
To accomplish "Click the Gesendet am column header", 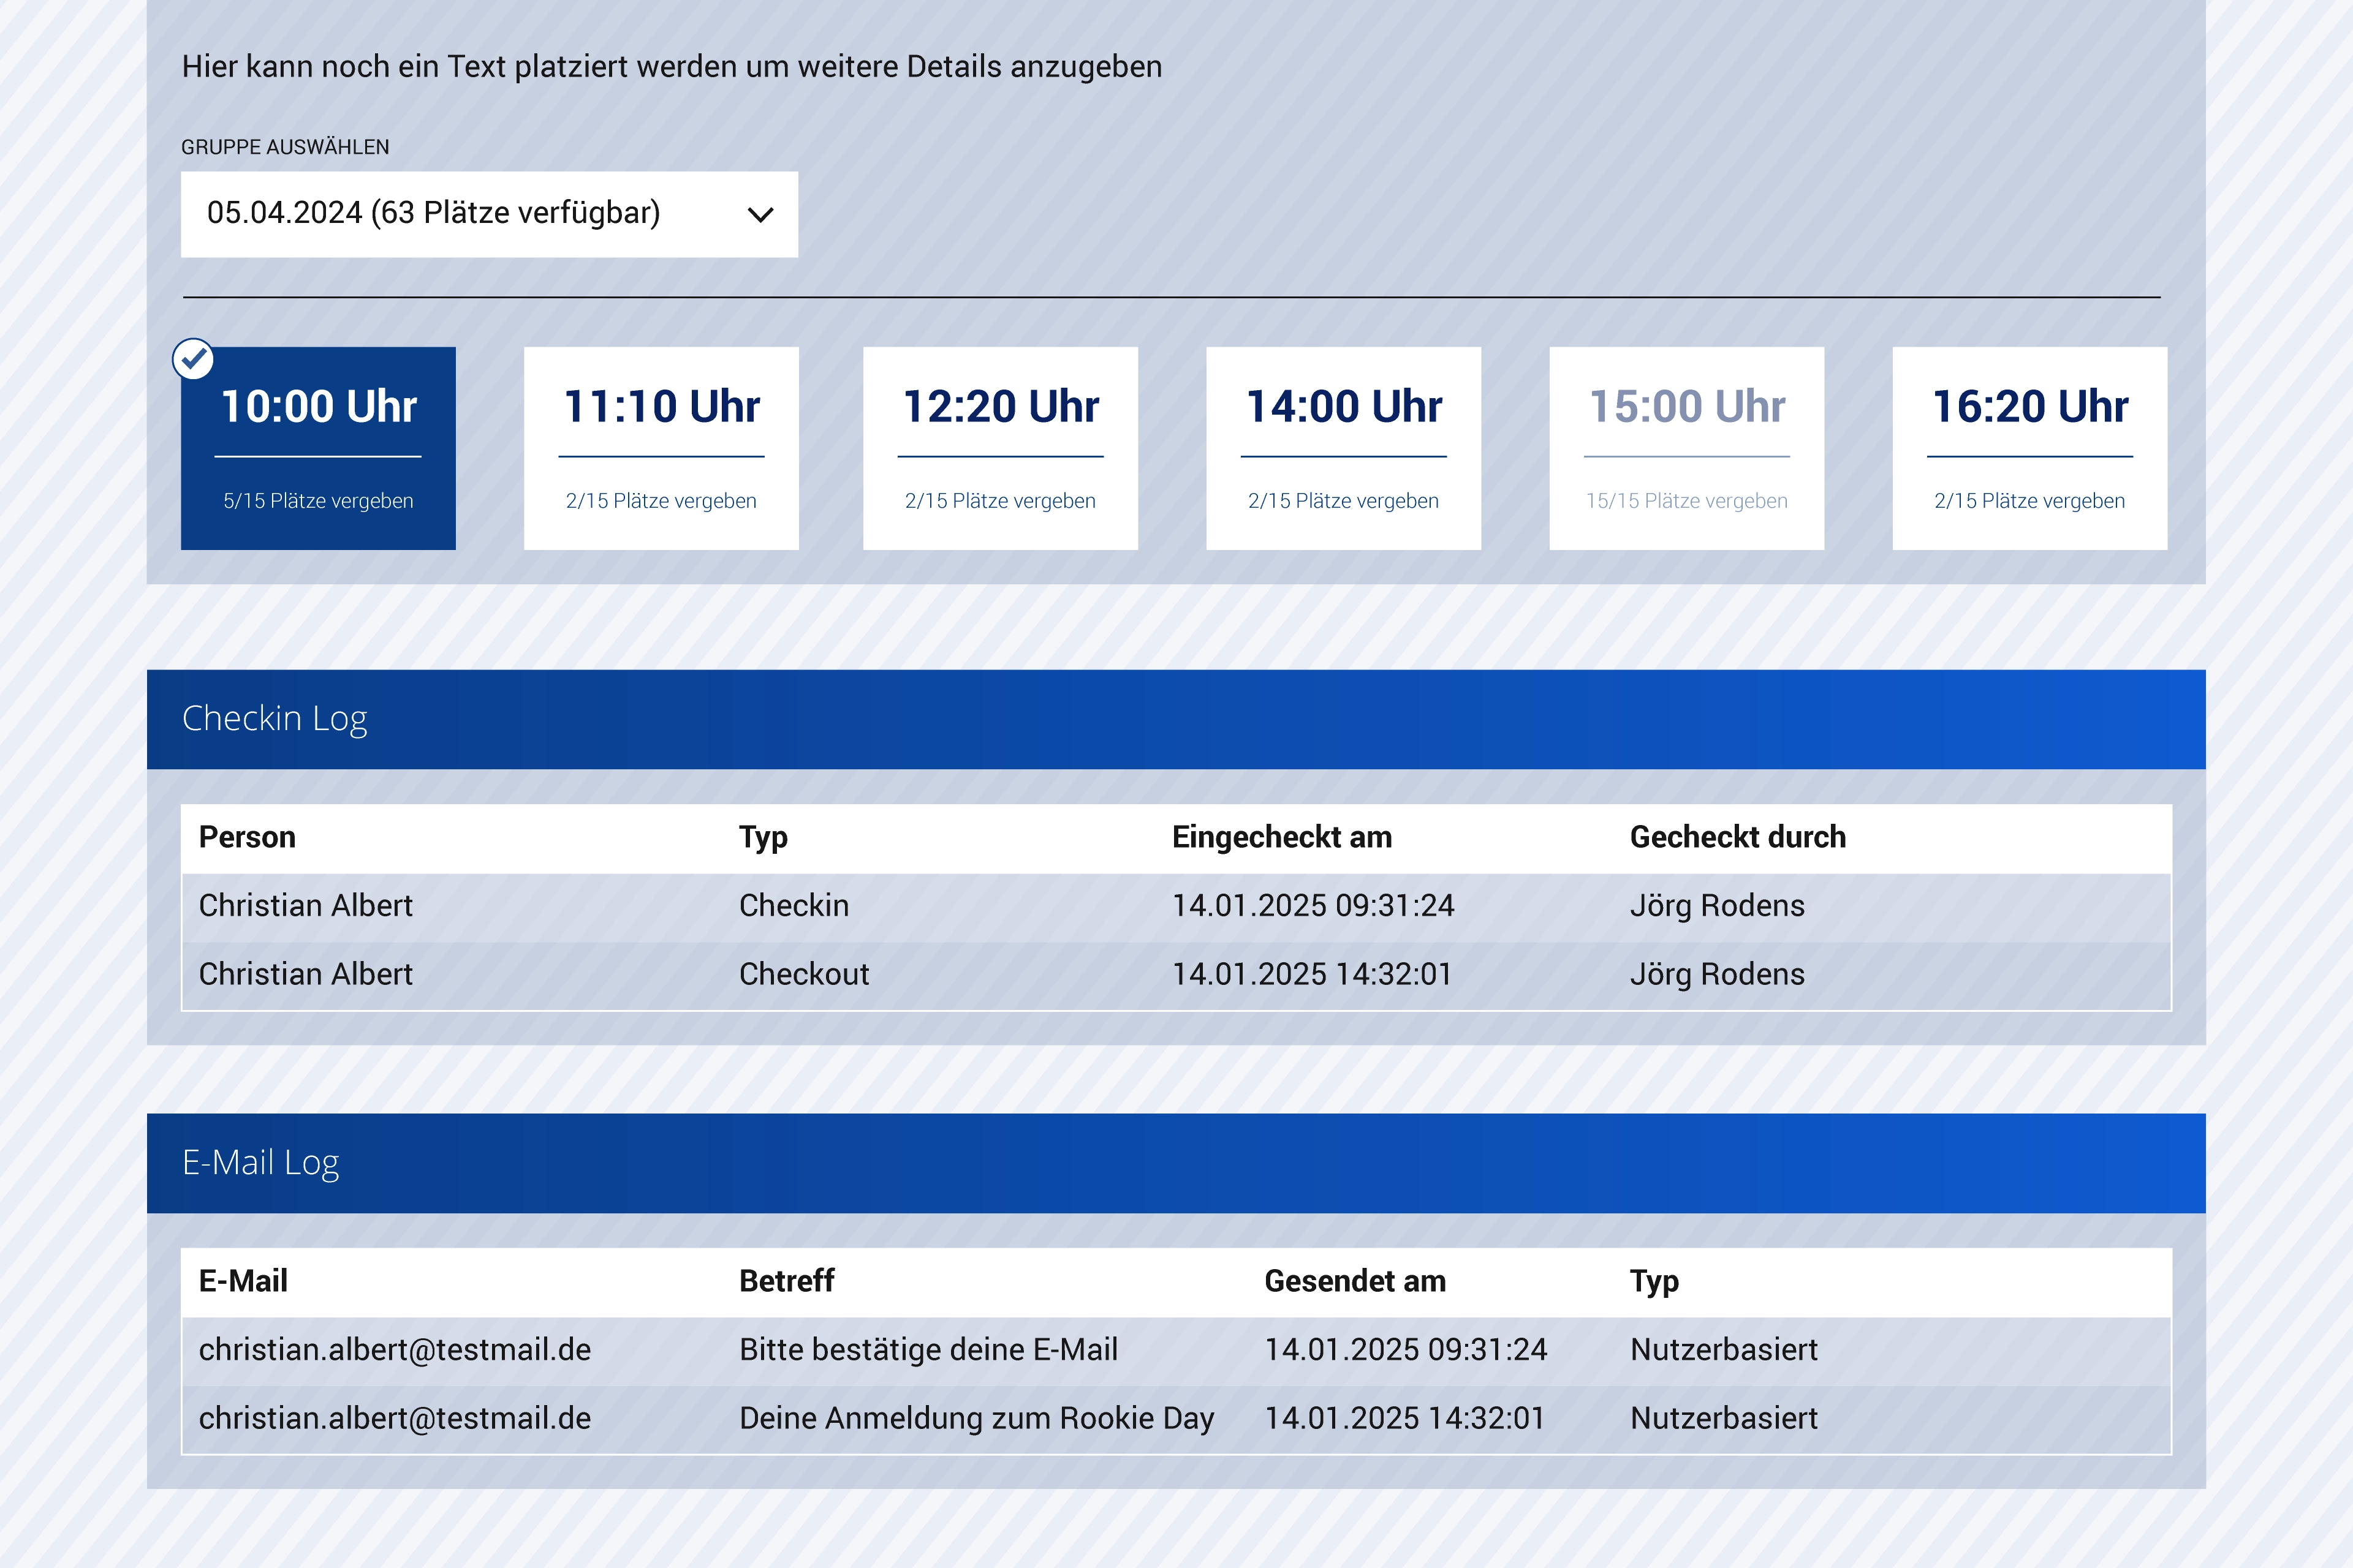I will point(1355,1281).
